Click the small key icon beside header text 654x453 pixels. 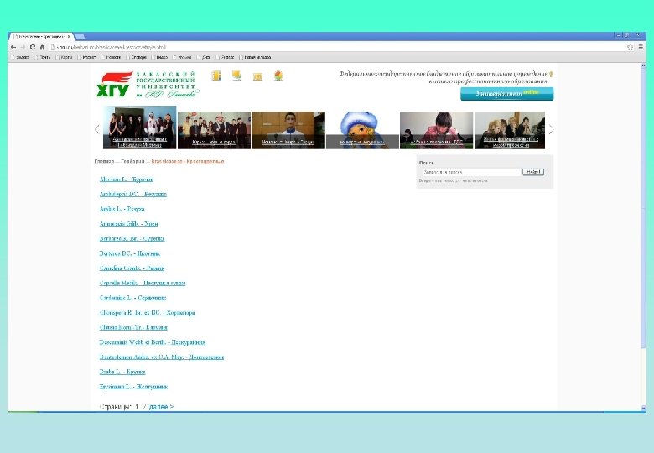(x=551, y=75)
